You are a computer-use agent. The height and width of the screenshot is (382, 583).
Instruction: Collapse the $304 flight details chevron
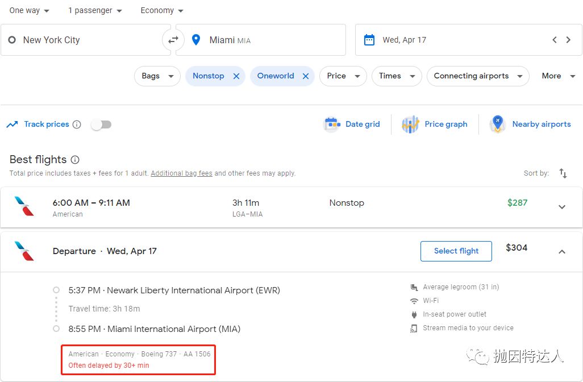tap(562, 252)
